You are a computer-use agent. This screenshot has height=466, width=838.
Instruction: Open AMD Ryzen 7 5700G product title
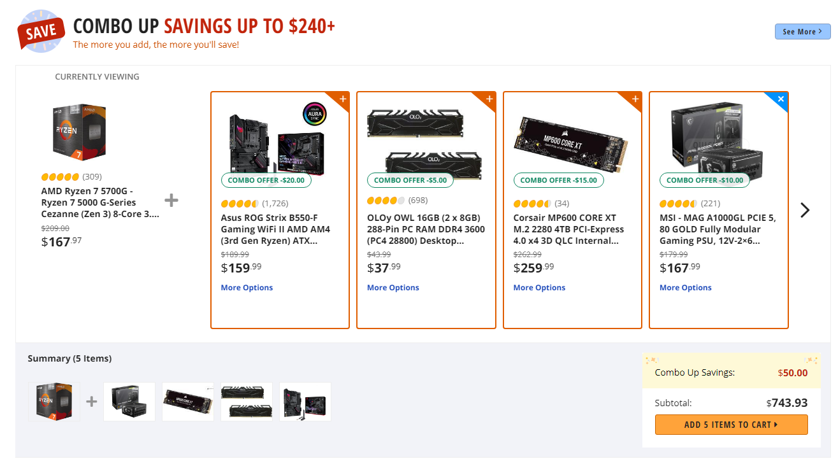coord(100,202)
